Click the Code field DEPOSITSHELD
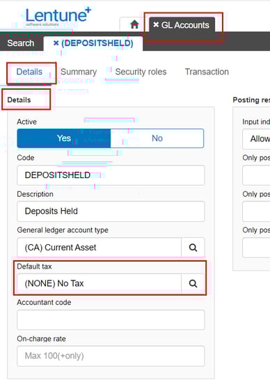This screenshot has width=270, height=382. (x=111, y=175)
